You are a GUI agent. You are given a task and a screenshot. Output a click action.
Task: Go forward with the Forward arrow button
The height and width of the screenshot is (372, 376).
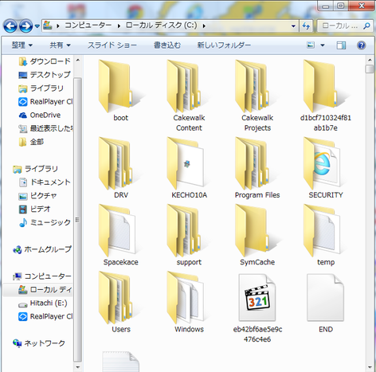point(25,25)
